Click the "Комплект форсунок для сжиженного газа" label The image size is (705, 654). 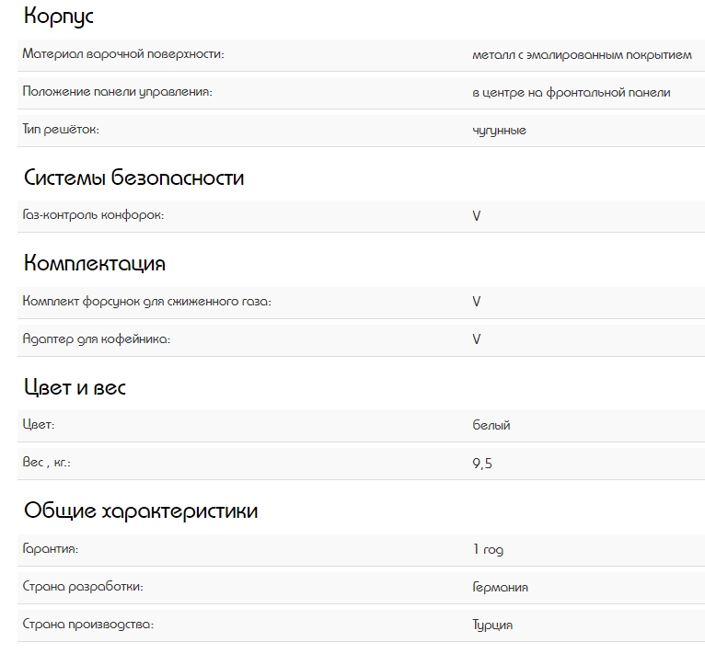pyautogui.click(x=146, y=301)
